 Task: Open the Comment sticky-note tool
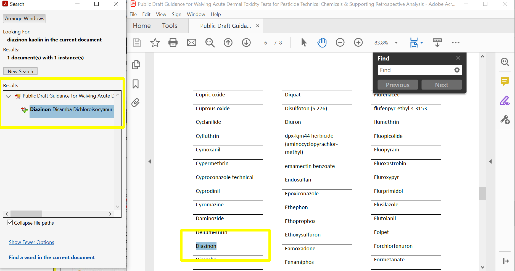pos(505,81)
